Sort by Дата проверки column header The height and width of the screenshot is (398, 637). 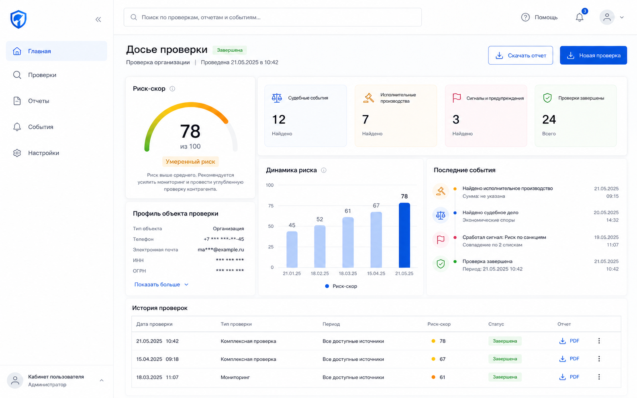click(154, 324)
